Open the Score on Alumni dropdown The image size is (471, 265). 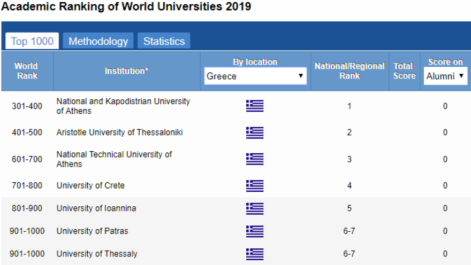coord(445,76)
